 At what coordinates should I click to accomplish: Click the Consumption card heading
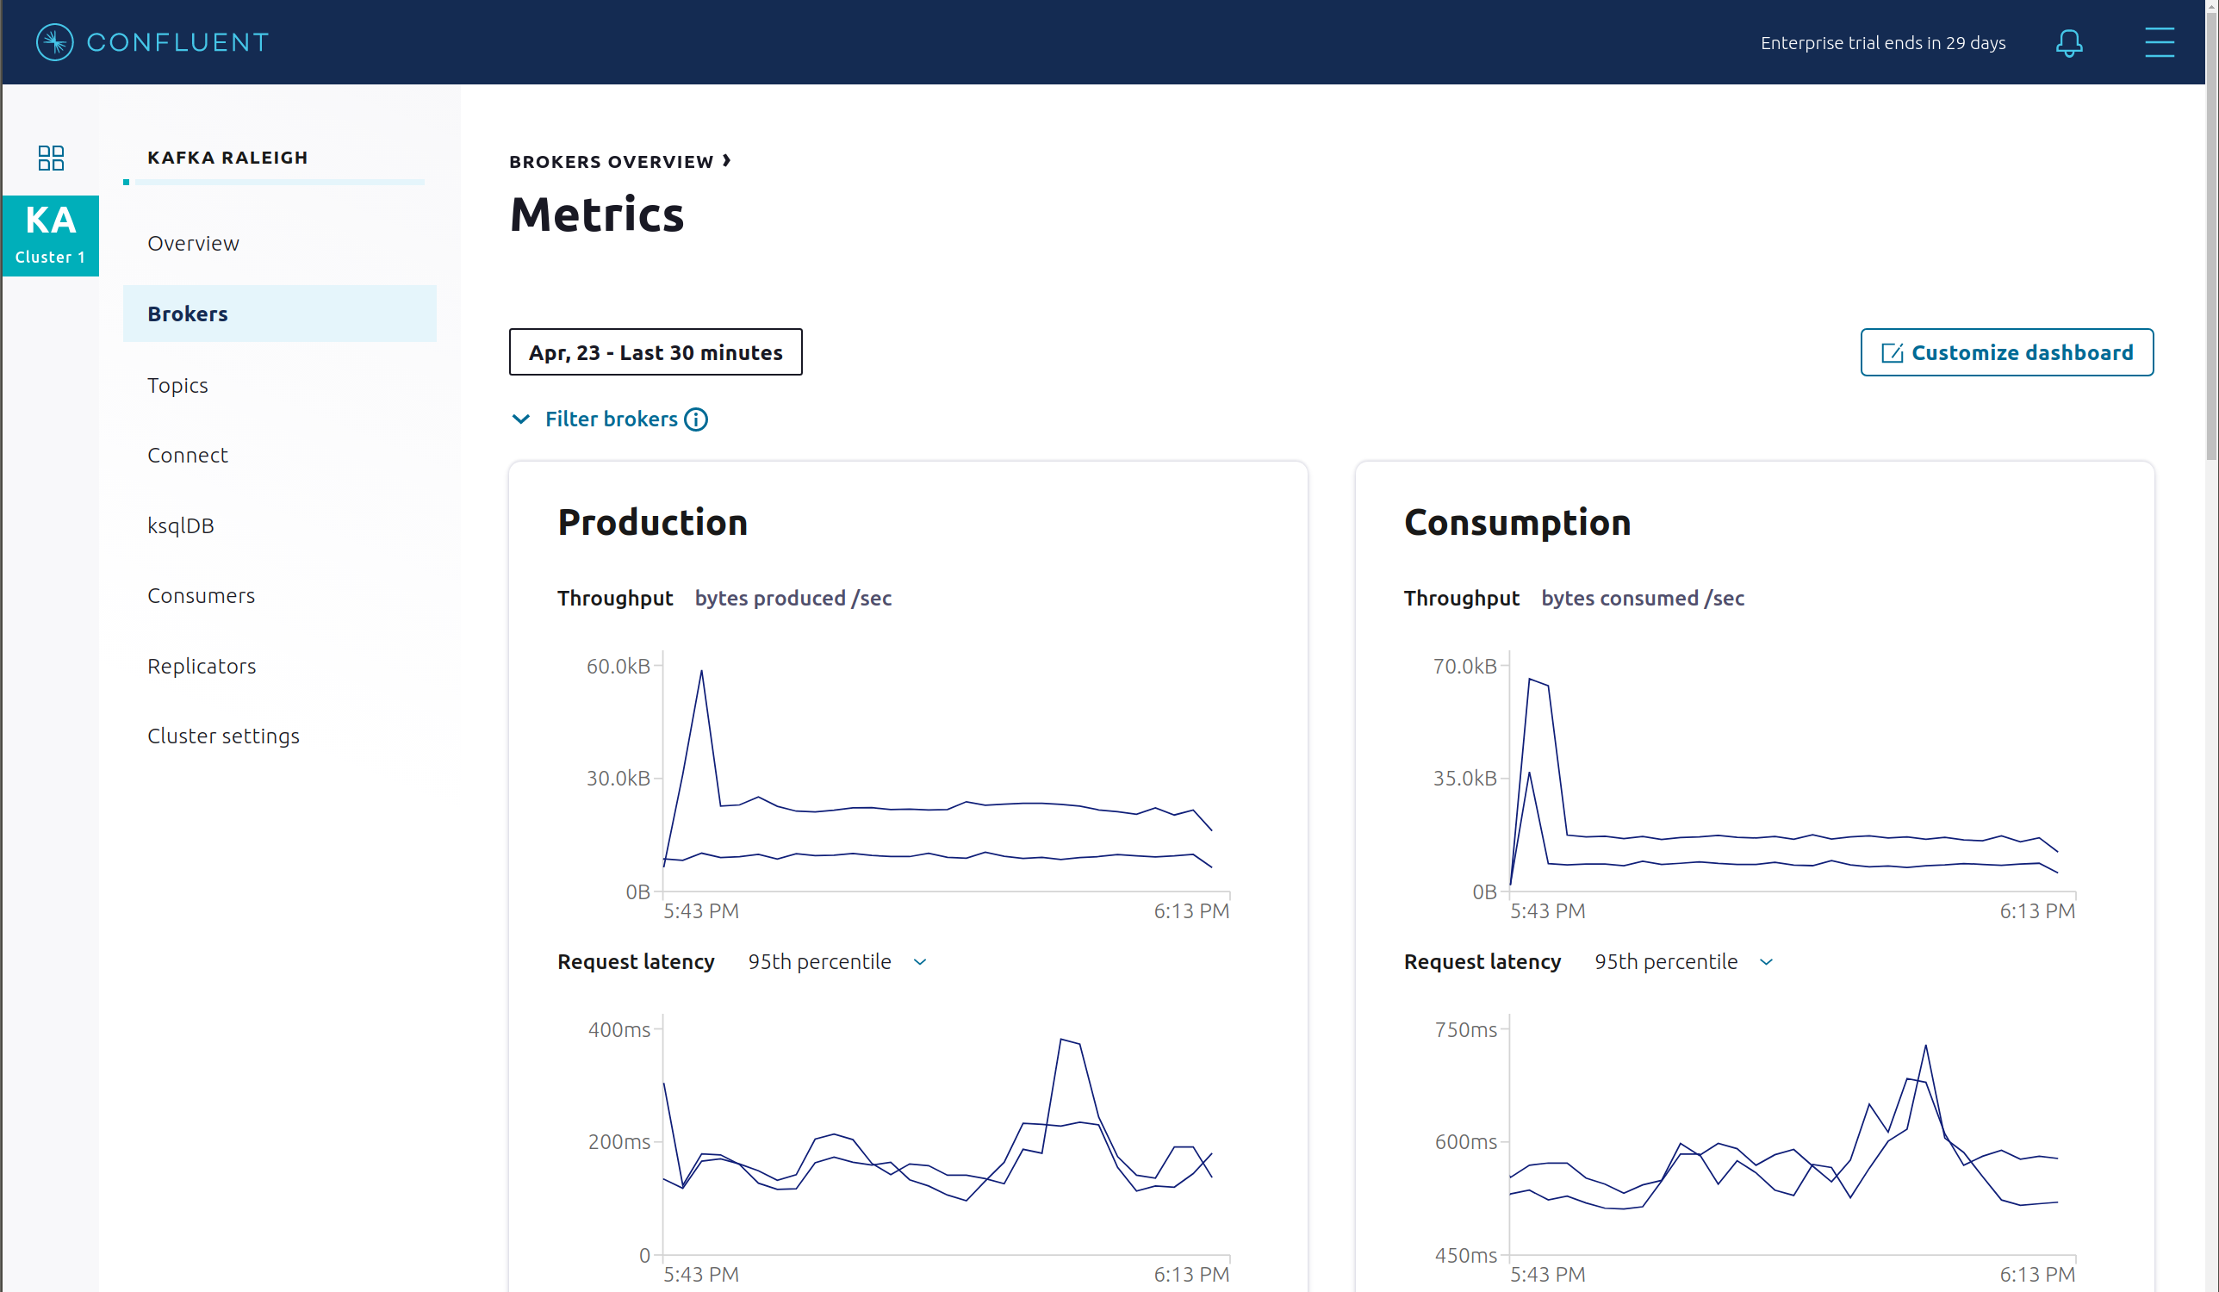coord(1517,523)
